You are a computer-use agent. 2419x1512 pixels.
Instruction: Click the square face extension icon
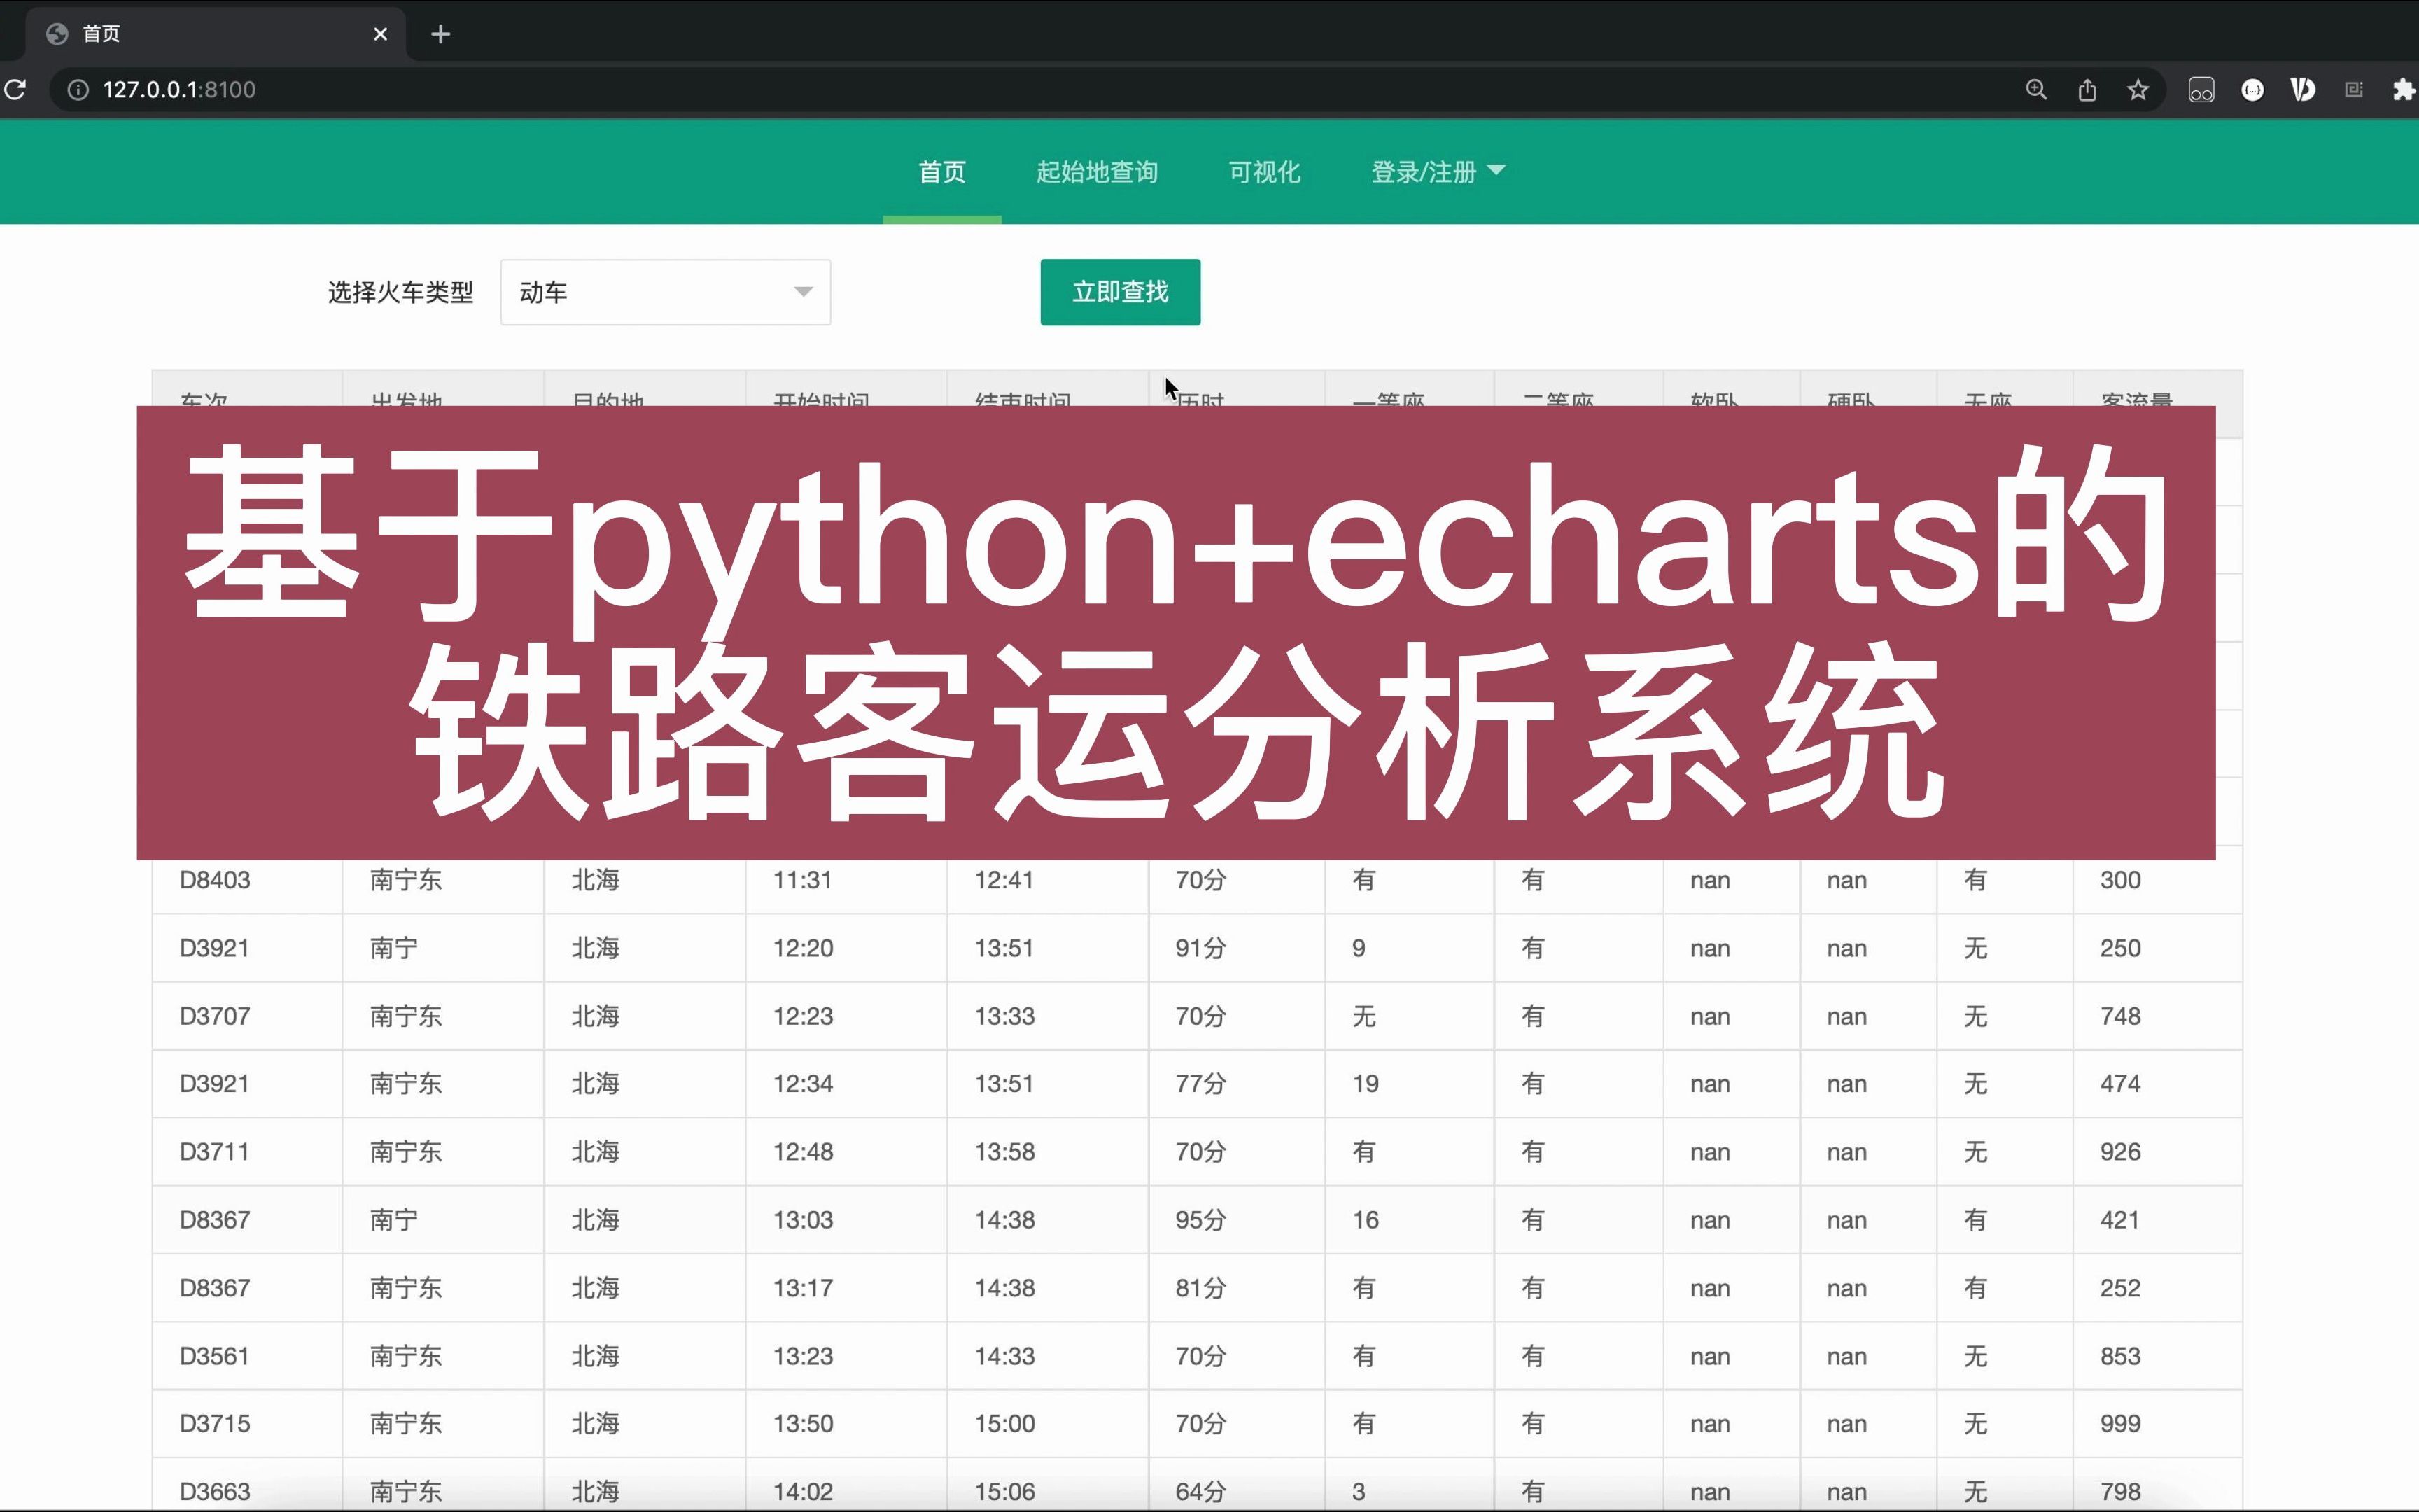(x=2201, y=90)
